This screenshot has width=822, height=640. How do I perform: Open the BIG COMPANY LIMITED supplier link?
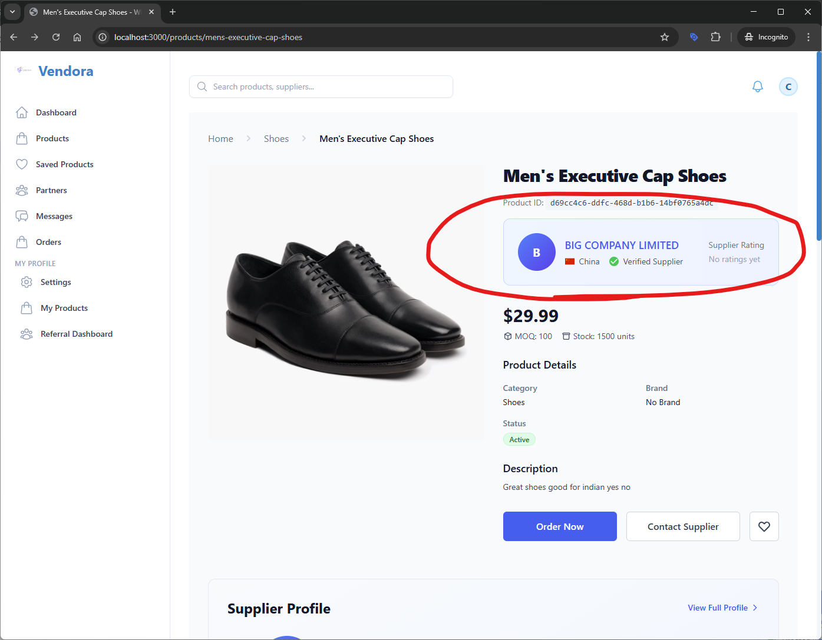pyautogui.click(x=621, y=246)
